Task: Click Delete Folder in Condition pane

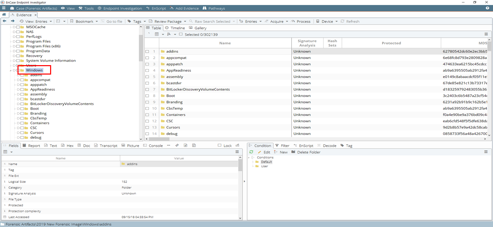Action: pyautogui.click(x=306, y=152)
